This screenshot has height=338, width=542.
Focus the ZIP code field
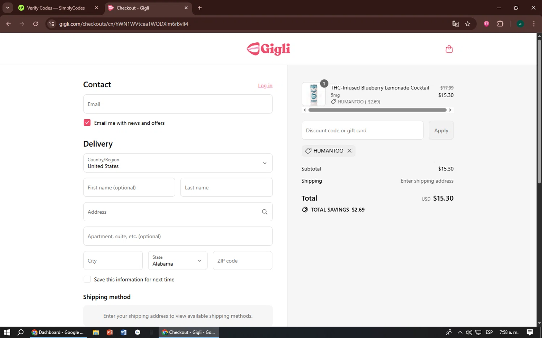pyautogui.click(x=242, y=261)
